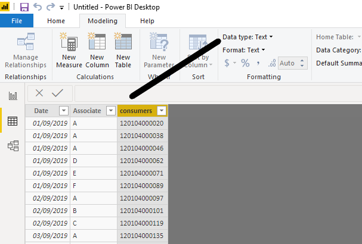Click New Parameter in What If group
This screenshot has width=362, height=244.
click(x=159, y=51)
